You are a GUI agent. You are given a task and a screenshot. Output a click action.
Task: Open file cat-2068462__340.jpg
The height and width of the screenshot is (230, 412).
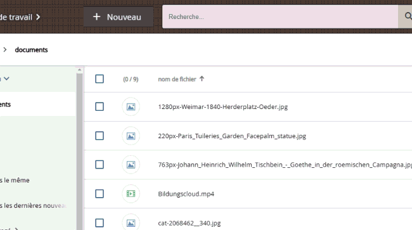pos(189,223)
